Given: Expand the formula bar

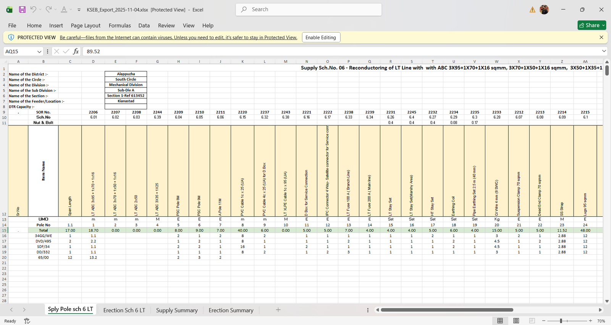Looking at the screenshot, I should pyautogui.click(x=604, y=51).
